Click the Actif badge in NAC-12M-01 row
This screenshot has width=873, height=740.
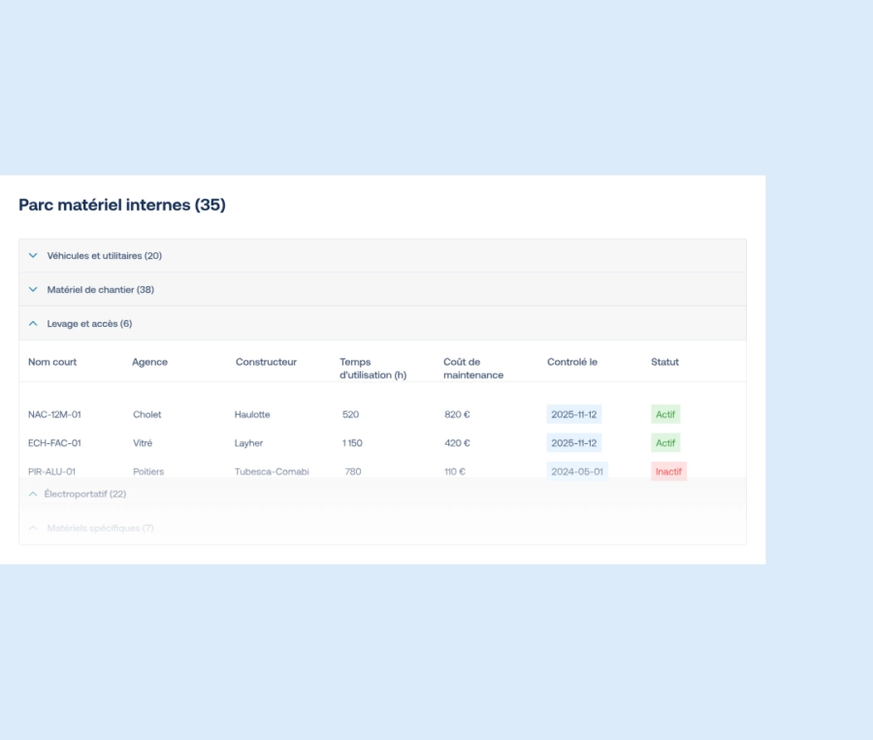click(665, 415)
